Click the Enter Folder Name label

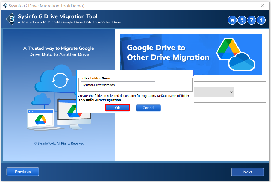[x=96, y=78]
